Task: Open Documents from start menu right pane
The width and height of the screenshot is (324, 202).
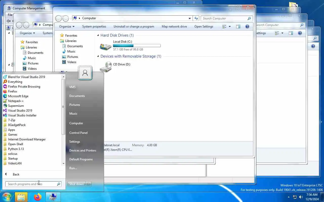Action: click(77, 96)
